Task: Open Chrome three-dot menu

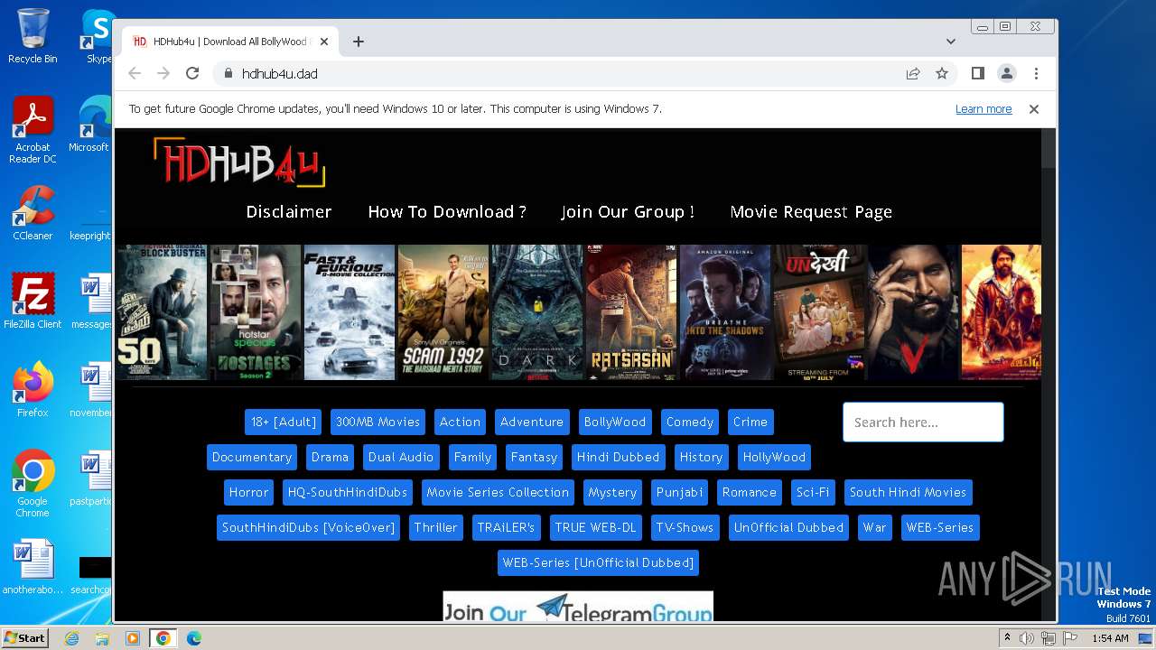Action: pyautogui.click(x=1036, y=73)
